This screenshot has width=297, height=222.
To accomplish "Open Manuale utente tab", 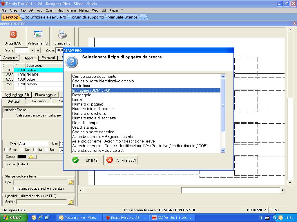I will tap(122, 17).
